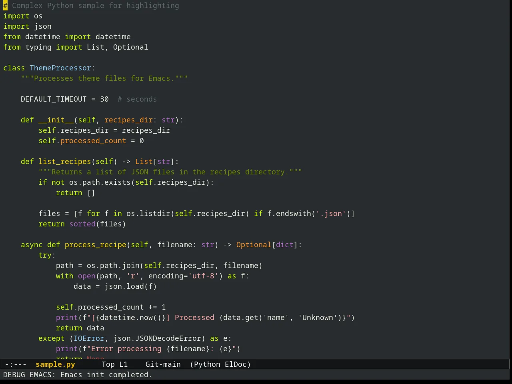
Task: Click the 'return data' statement
Action: (x=80, y=328)
